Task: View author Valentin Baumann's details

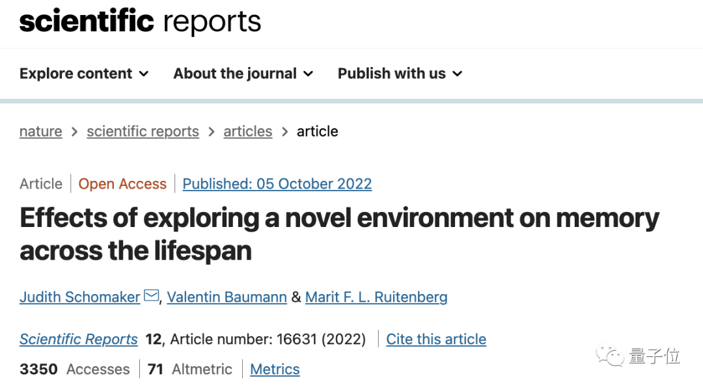Action: tap(227, 297)
